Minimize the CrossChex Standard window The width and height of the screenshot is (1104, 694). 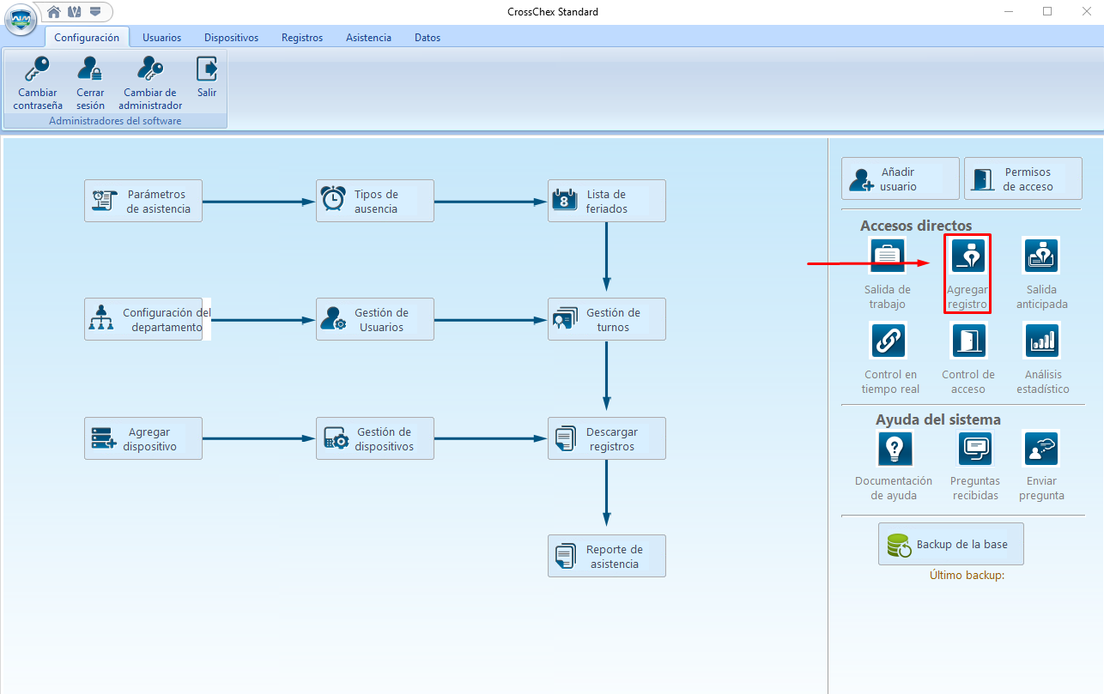(1008, 11)
